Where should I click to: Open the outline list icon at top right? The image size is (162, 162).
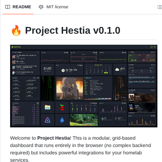click(x=160, y=7)
